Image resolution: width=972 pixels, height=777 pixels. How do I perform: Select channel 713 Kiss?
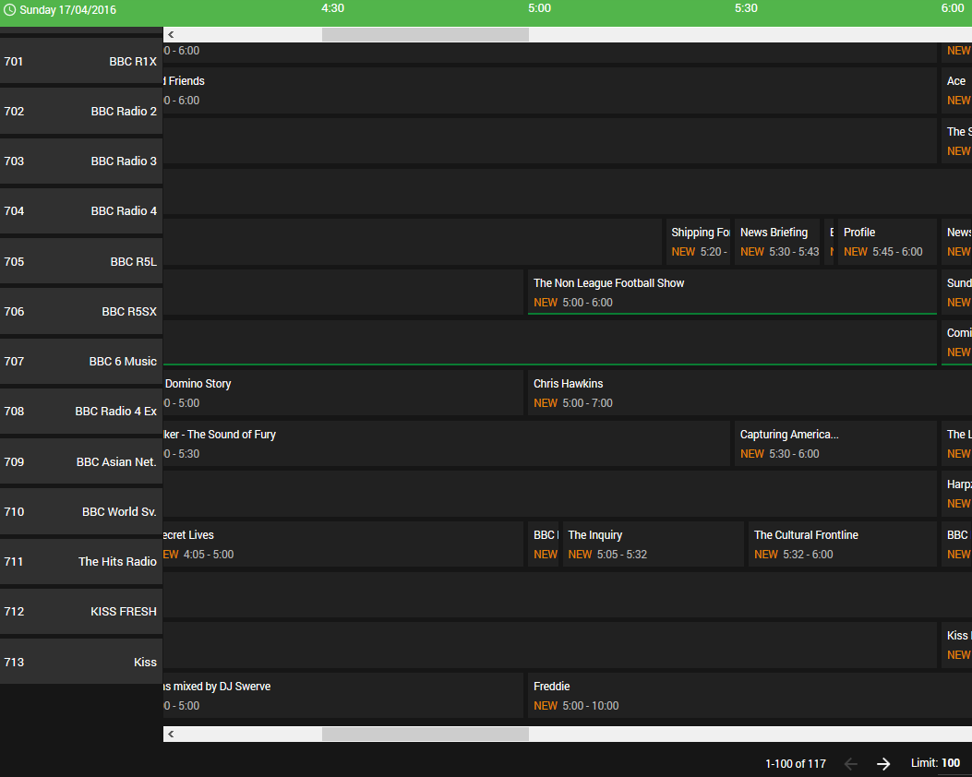(81, 662)
